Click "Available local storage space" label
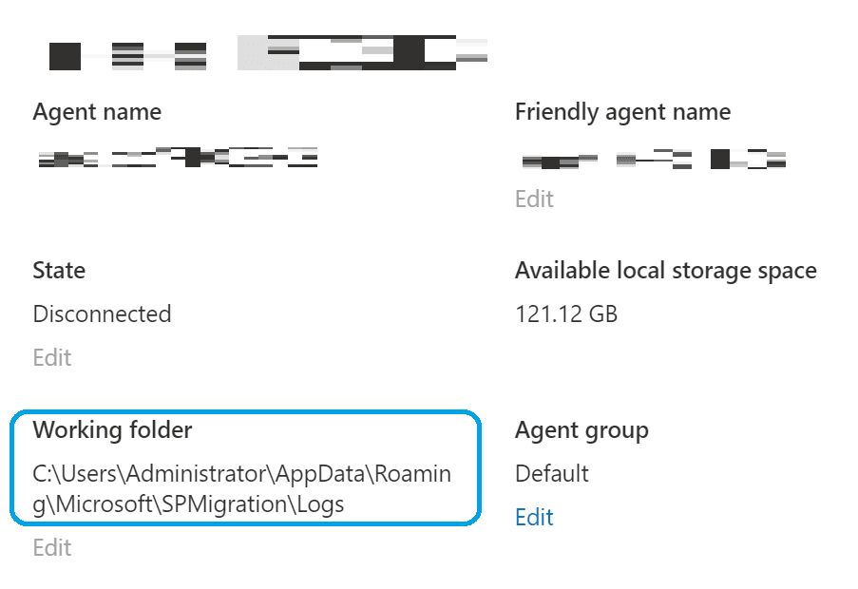This screenshot has width=858, height=589. click(665, 271)
